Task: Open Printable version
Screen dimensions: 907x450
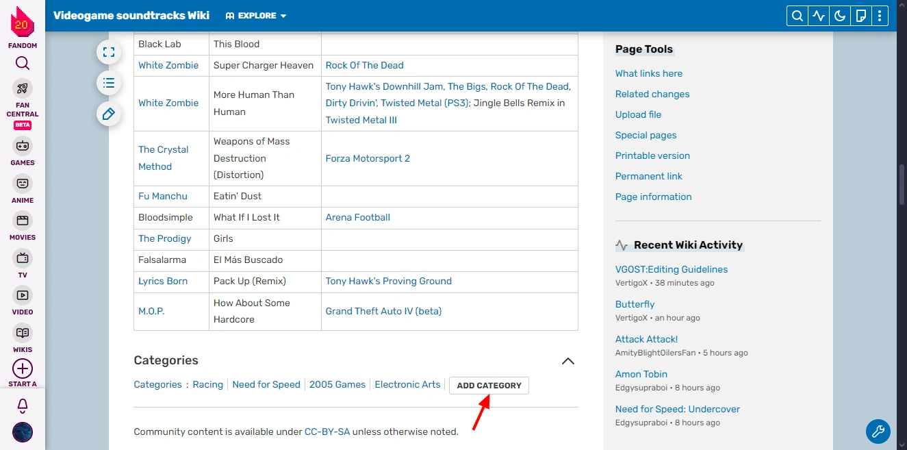Action: [x=652, y=155]
